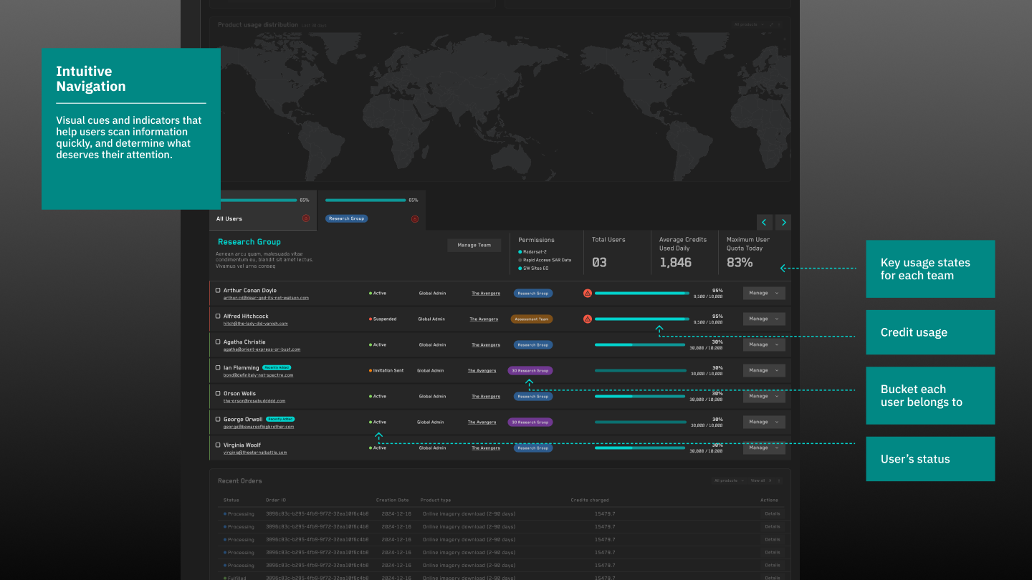Click the red alert icon on the Research Group tab
Viewport: 1032px width, 580px height.
(x=414, y=218)
